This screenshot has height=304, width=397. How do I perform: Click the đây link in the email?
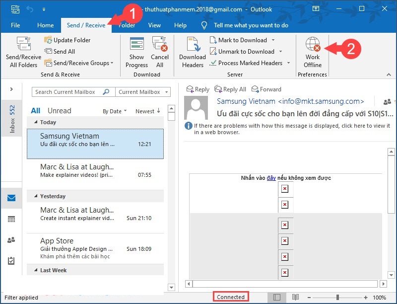coord(271,178)
